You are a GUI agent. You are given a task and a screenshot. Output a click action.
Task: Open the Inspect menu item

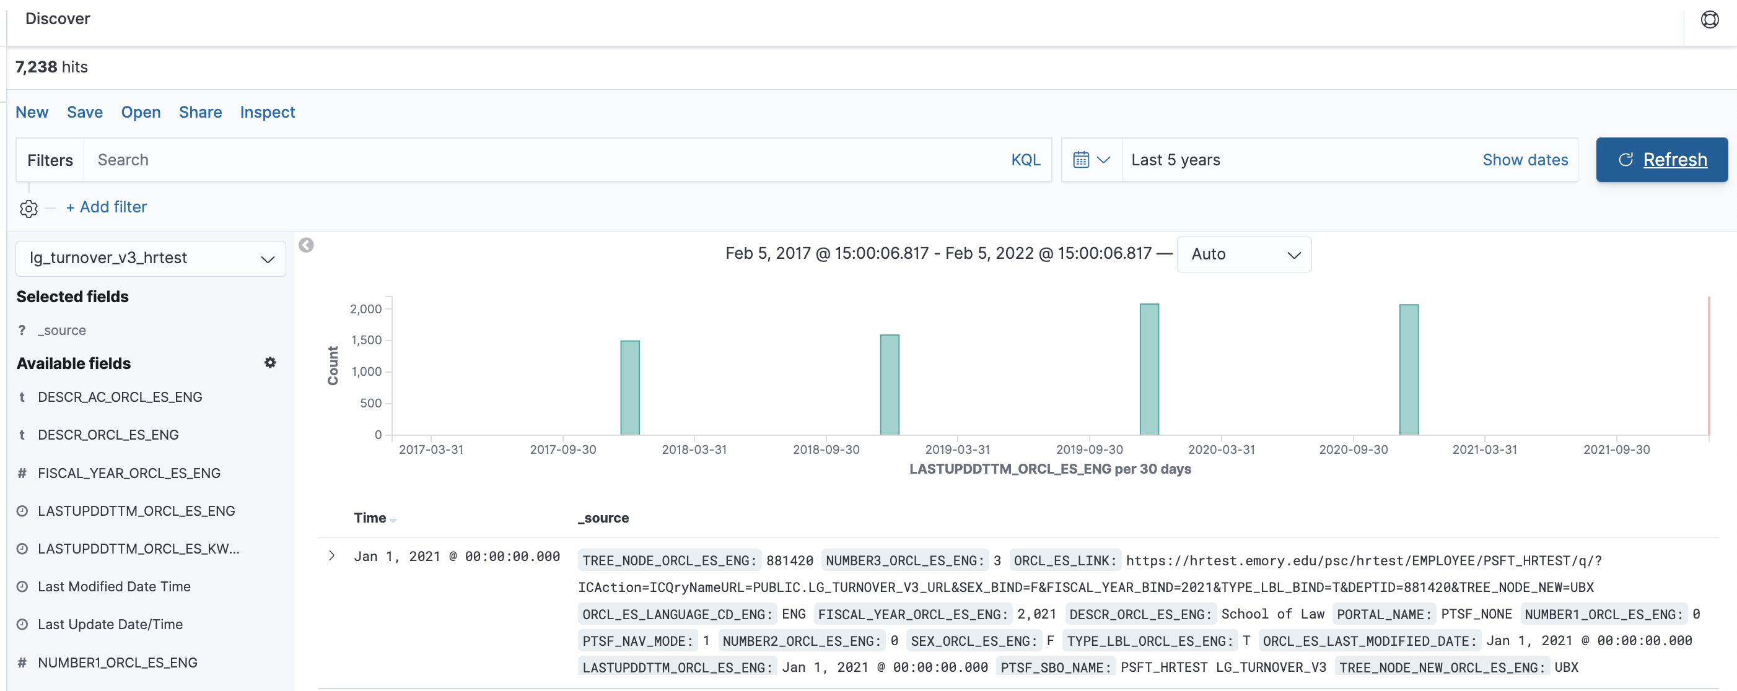tap(267, 112)
